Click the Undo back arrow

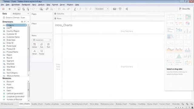tap(10, 9)
